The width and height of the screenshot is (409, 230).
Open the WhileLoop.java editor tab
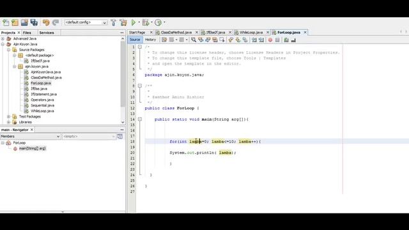[x=251, y=33]
